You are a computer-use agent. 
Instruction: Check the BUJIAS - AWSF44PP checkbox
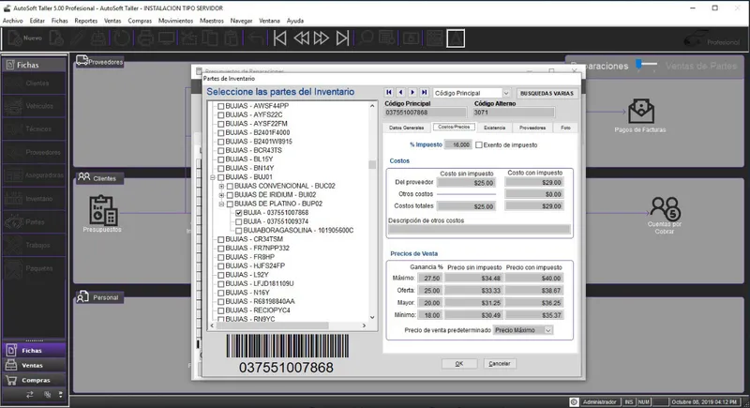click(x=221, y=106)
